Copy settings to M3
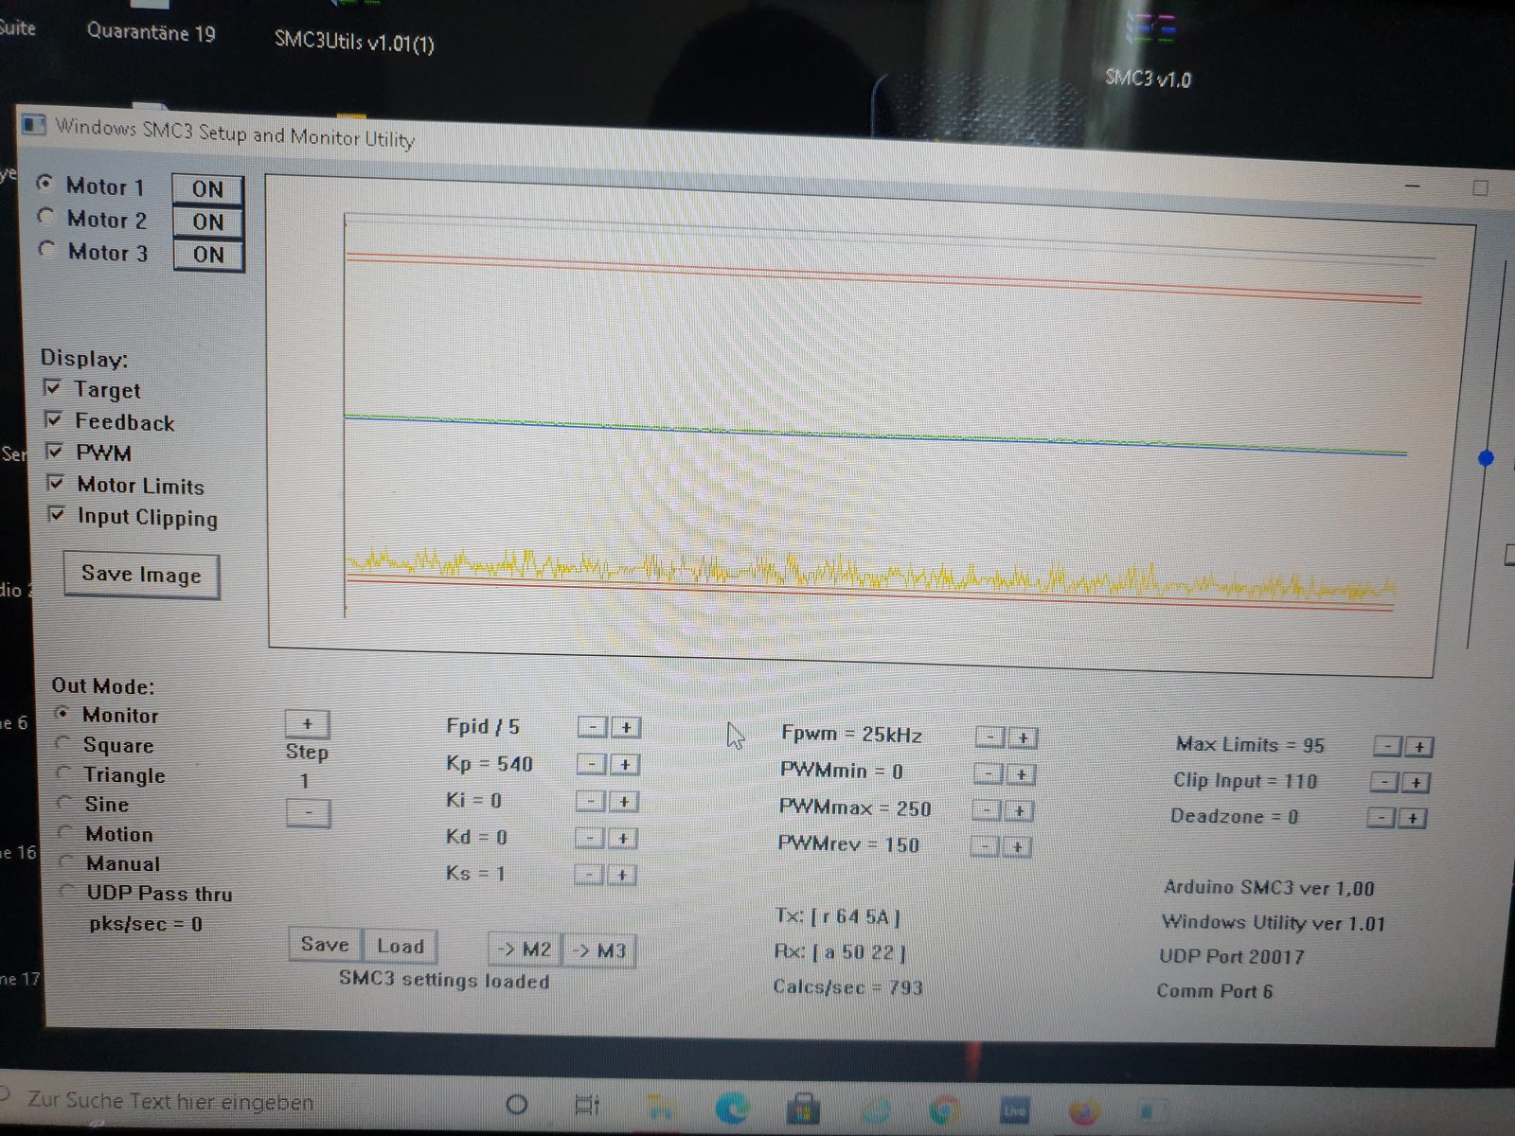This screenshot has height=1136, width=1515. [599, 950]
